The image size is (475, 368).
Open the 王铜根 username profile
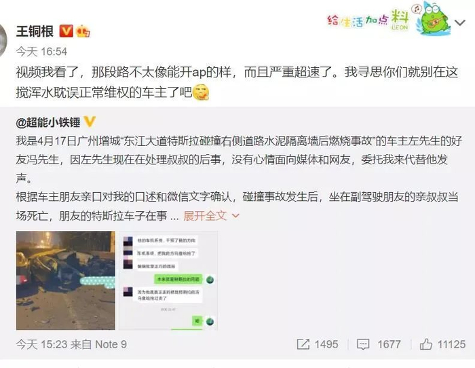tap(35, 31)
